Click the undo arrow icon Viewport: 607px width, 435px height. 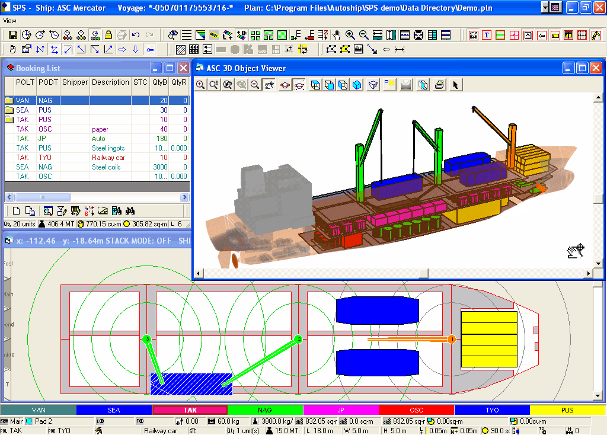pyautogui.click(x=136, y=35)
